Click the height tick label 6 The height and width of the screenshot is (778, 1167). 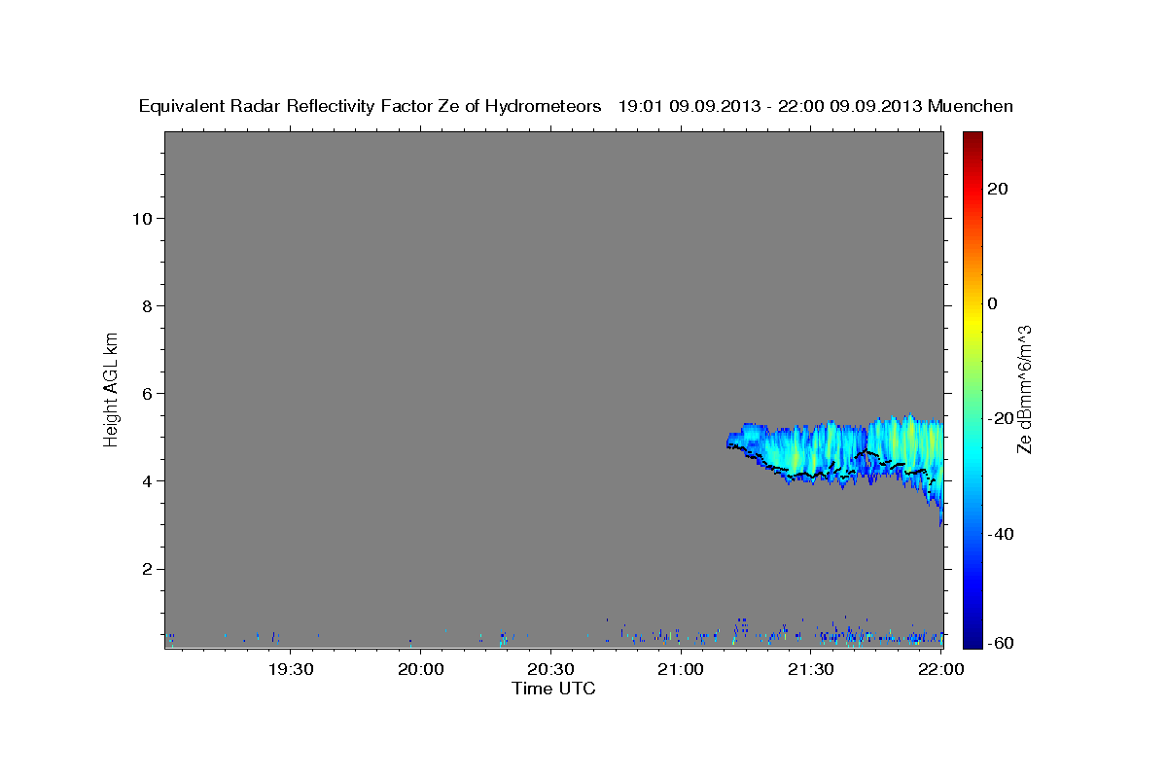click(146, 394)
